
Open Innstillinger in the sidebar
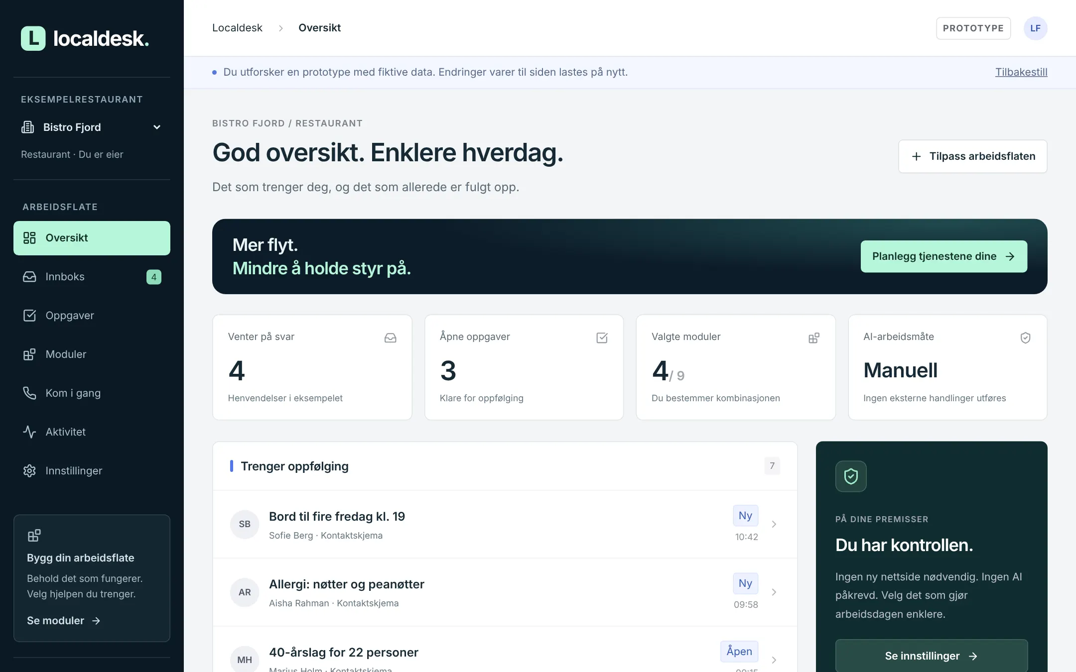92,471
